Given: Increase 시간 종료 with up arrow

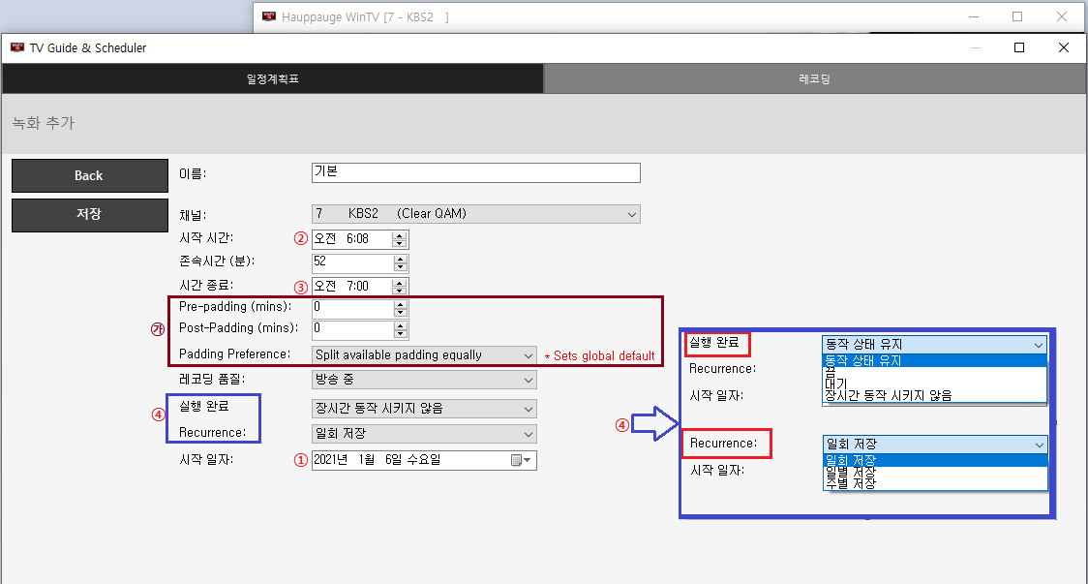Looking at the screenshot, I should click(x=399, y=283).
